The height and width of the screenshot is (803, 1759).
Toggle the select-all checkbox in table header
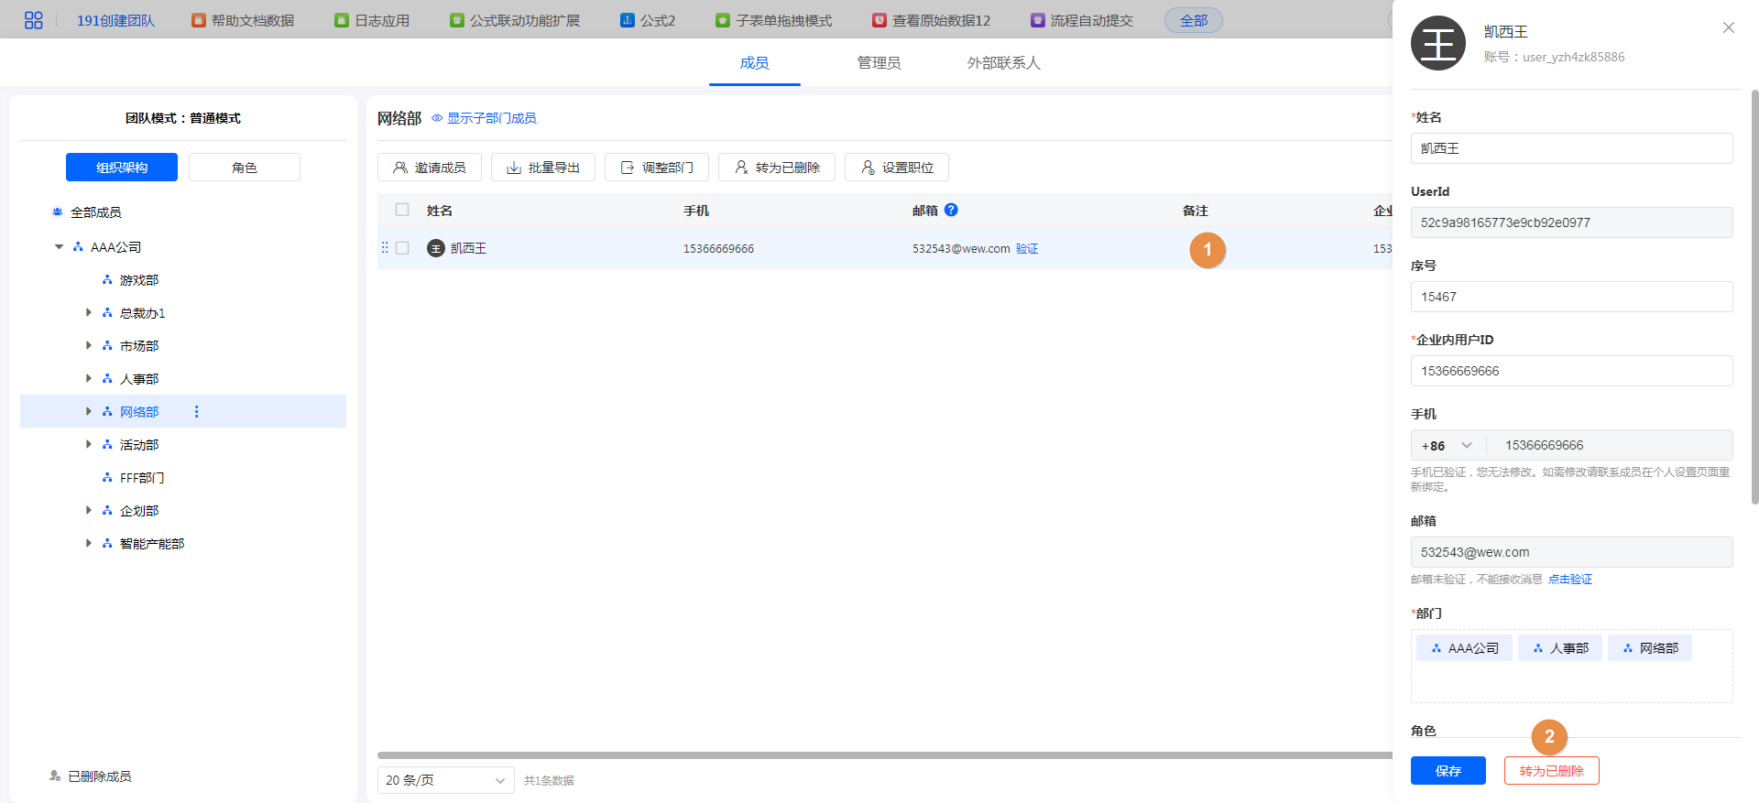(402, 210)
